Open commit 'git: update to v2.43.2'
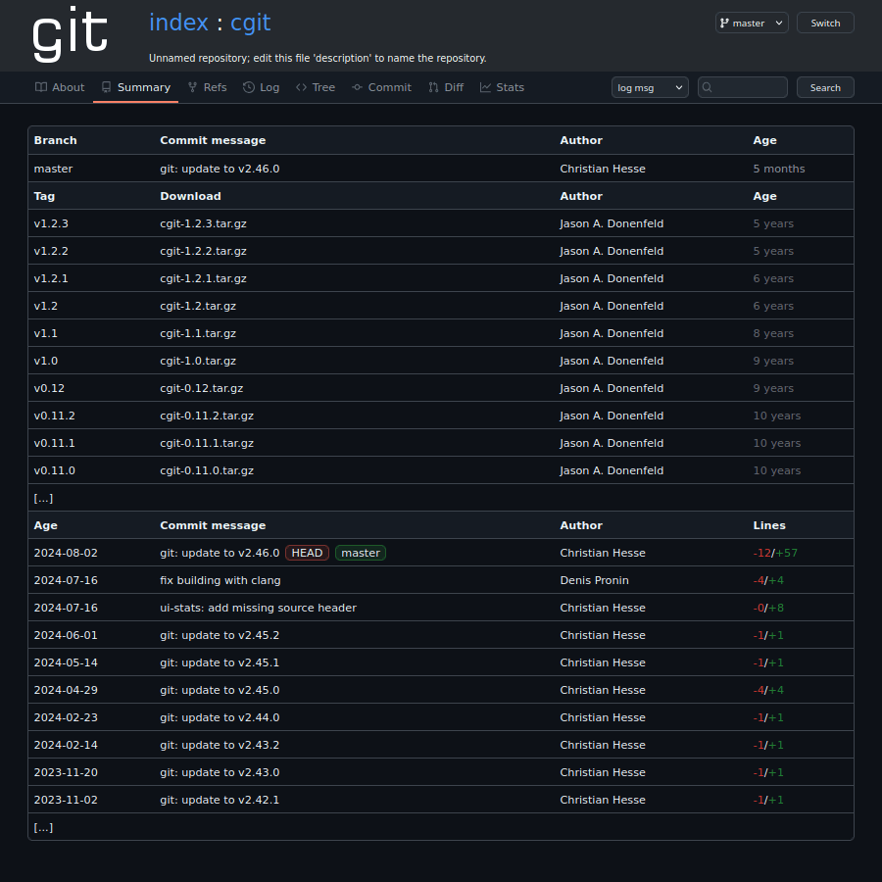882x882 pixels. tap(220, 745)
